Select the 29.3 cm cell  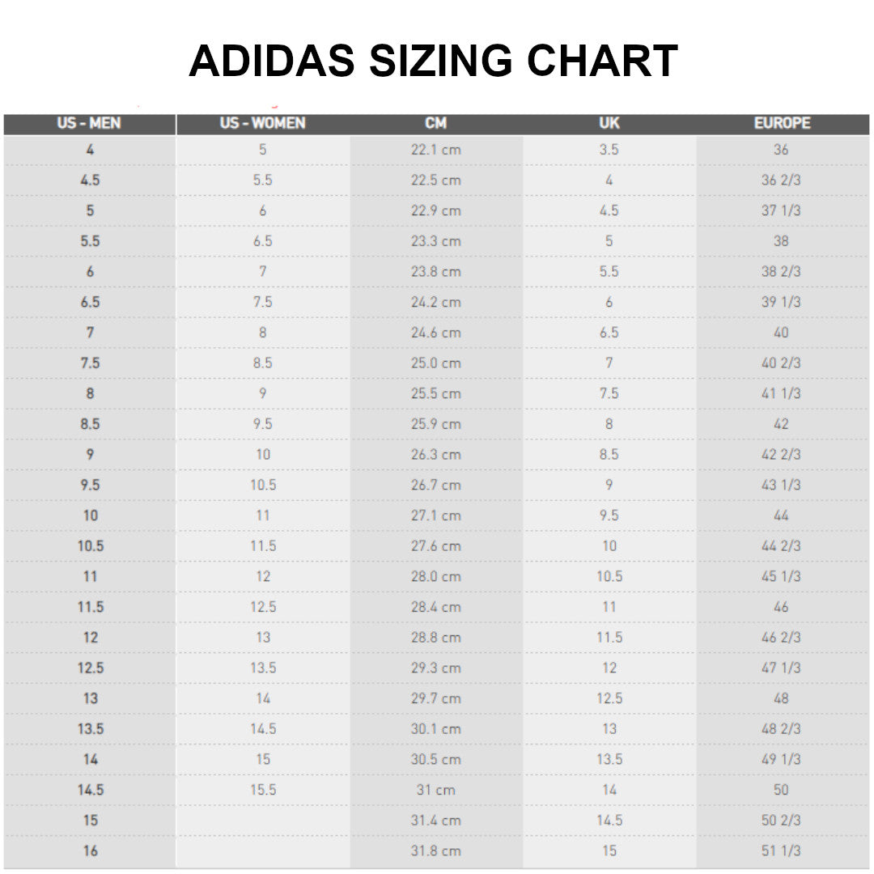point(435,668)
